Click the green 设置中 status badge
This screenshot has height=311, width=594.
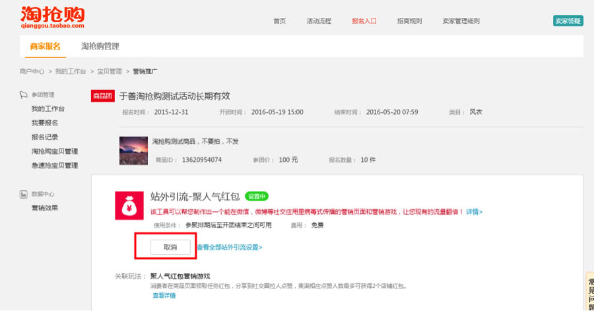257,196
